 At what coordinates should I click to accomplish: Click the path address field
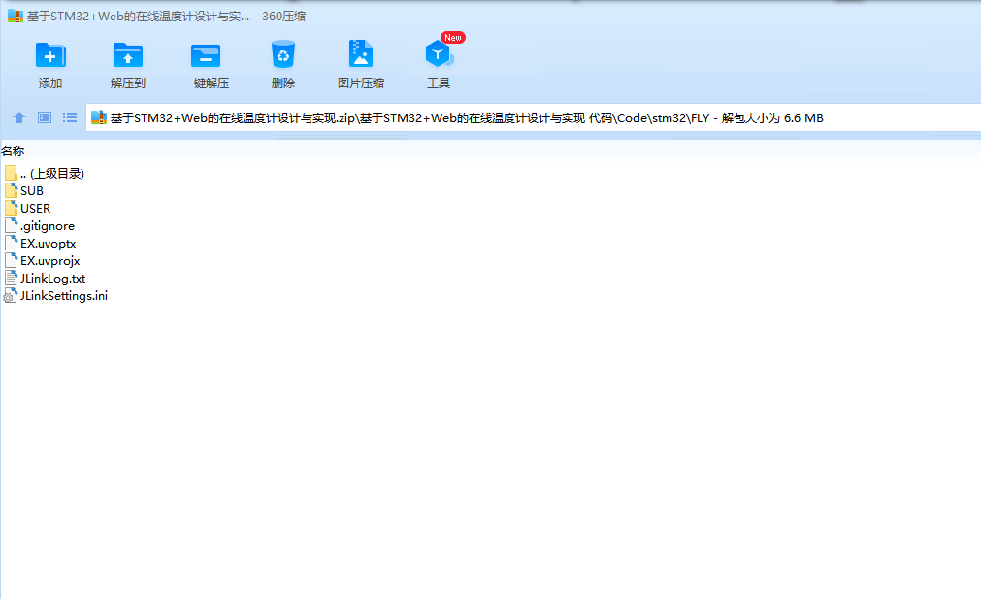click(x=533, y=117)
